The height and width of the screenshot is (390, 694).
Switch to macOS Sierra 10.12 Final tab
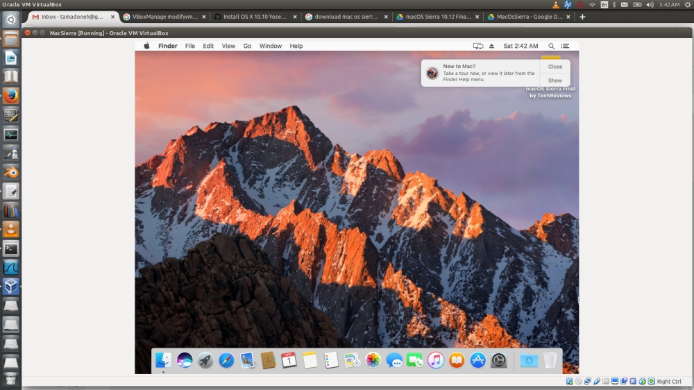pyautogui.click(x=438, y=17)
